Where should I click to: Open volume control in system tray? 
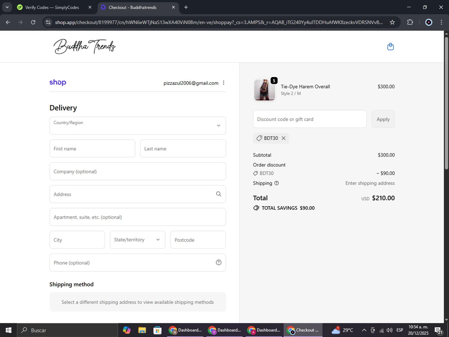pyautogui.click(x=389, y=330)
